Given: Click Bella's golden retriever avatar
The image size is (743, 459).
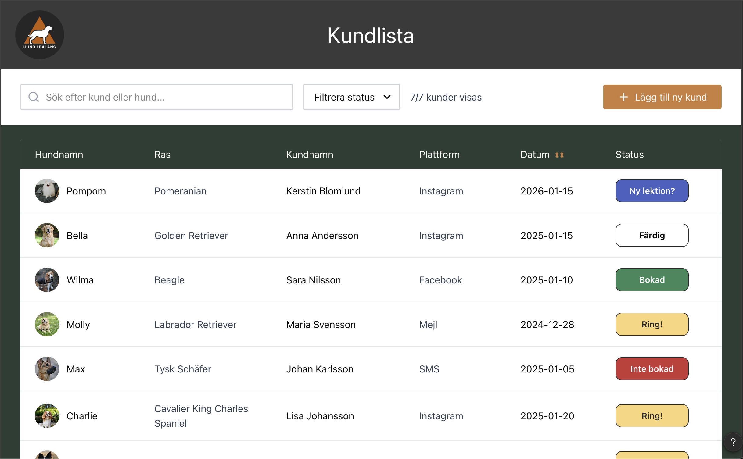Looking at the screenshot, I should tap(47, 235).
